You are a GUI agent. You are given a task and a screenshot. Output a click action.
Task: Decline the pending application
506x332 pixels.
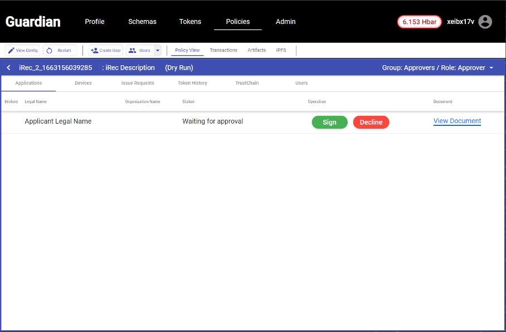point(371,122)
